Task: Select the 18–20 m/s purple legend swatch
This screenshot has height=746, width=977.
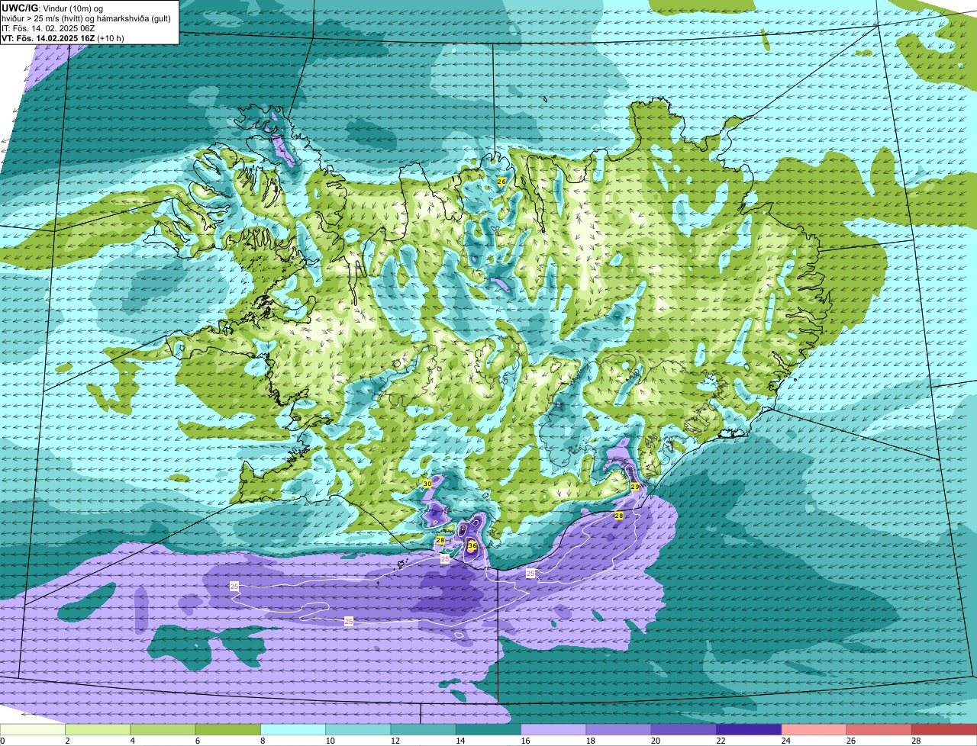Action: [x=618, y=729]
